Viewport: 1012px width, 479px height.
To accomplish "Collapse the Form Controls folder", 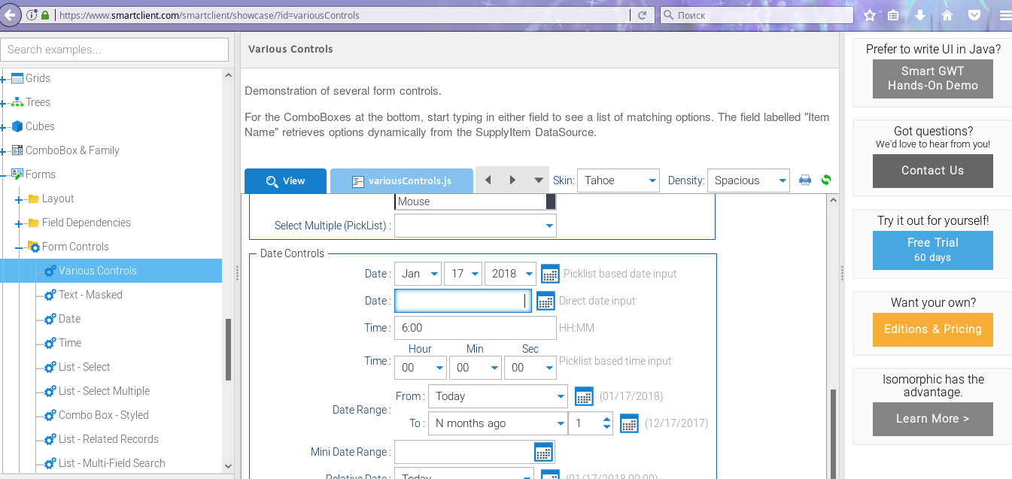I will pos(19,247).
